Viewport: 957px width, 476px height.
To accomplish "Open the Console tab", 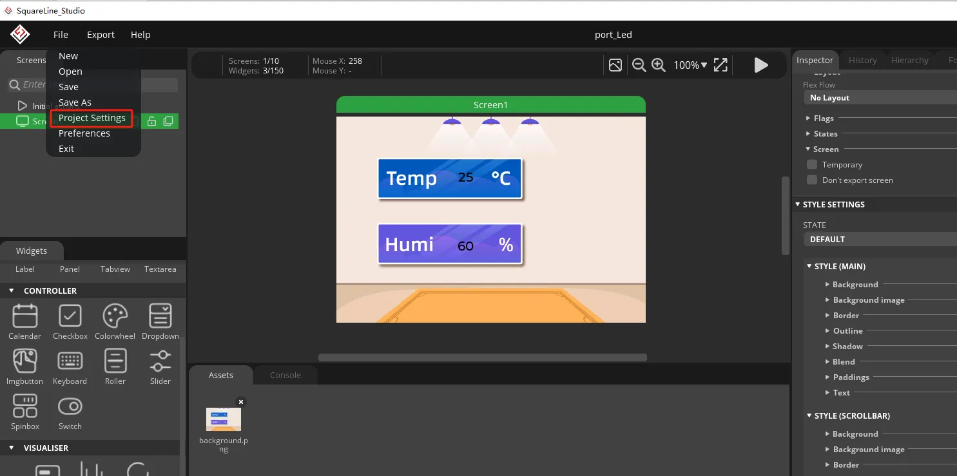I will (x=285, y=376).
